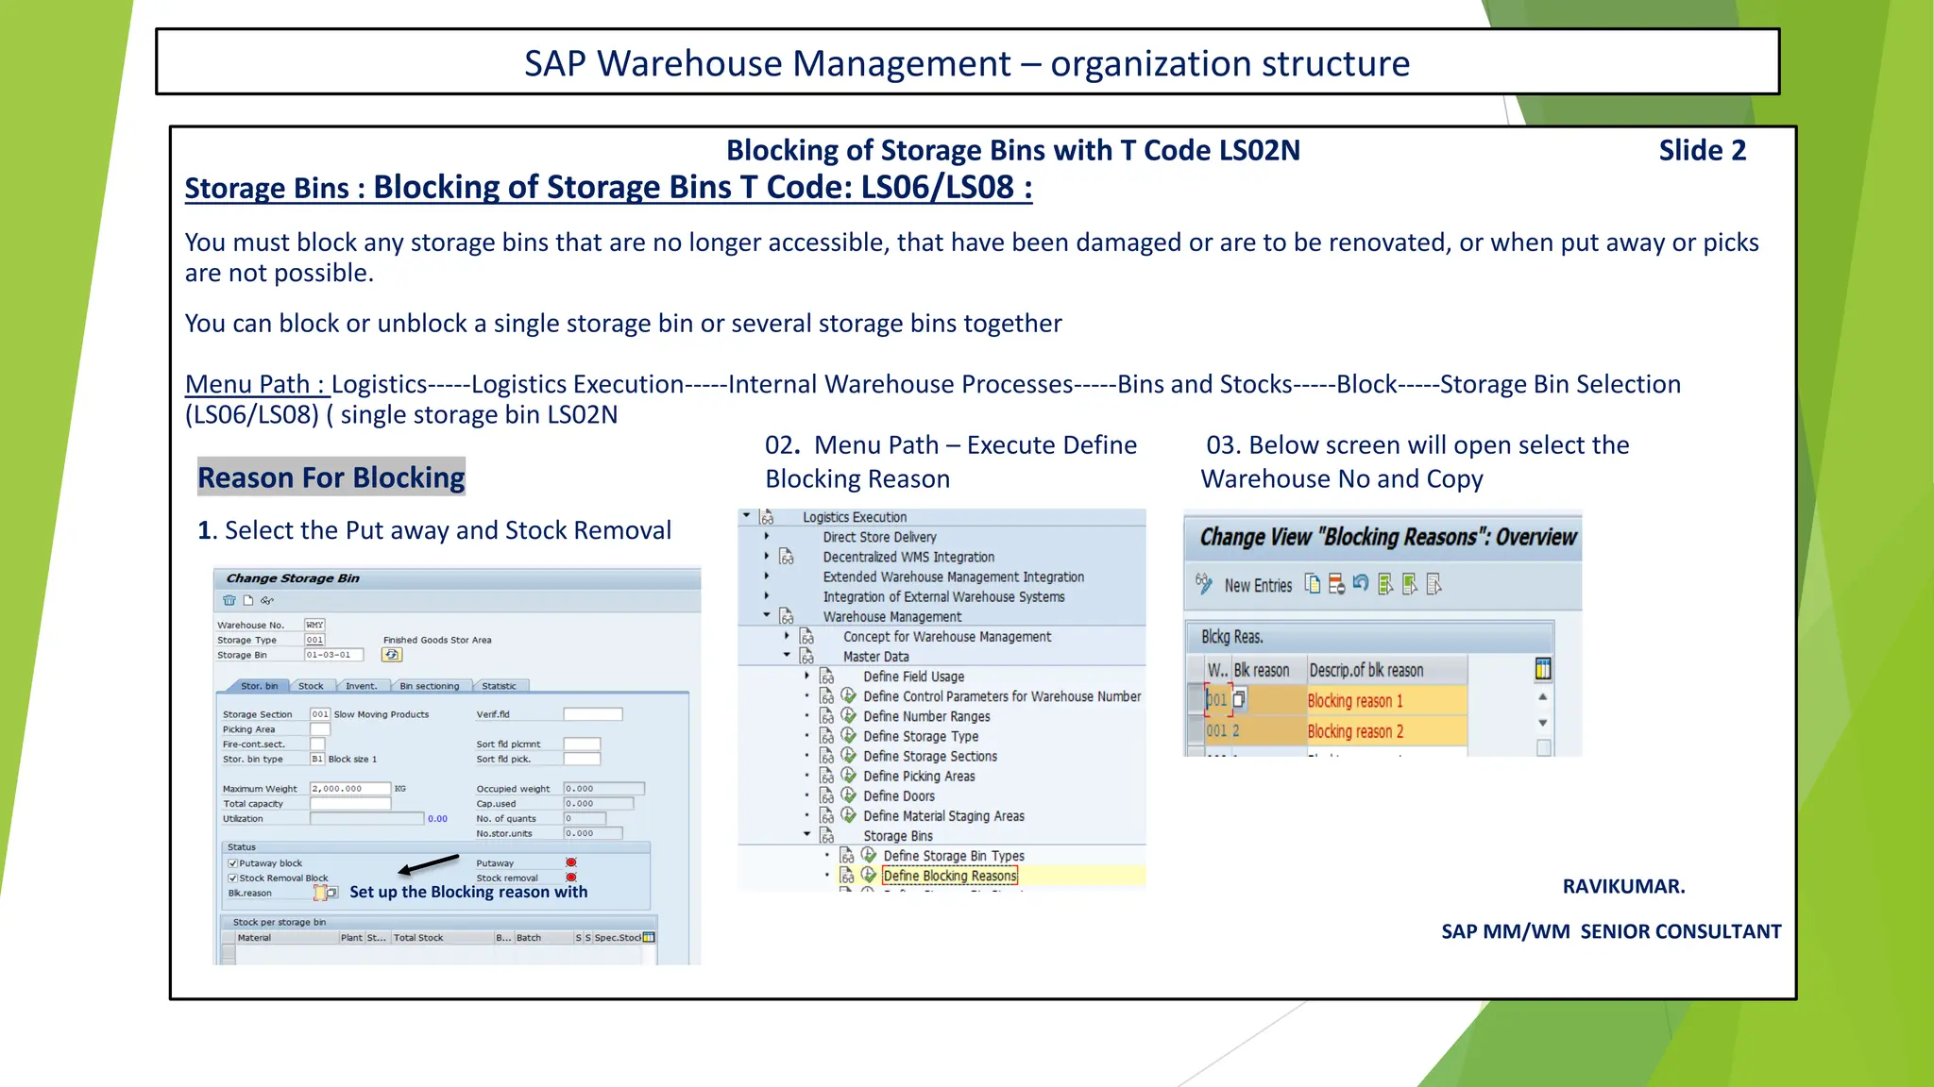Click the refresh button beside Storage Bin 01-03-01

point(392,655)
